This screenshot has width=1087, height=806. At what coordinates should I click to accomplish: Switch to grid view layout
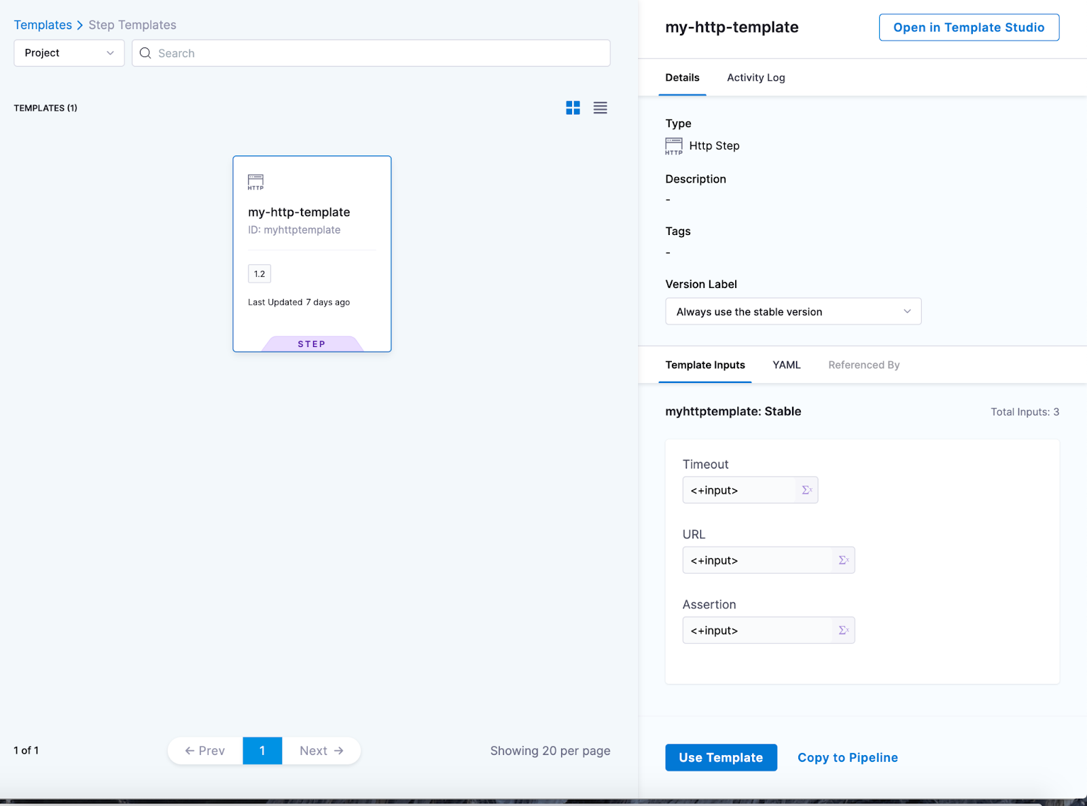point(573,108)
